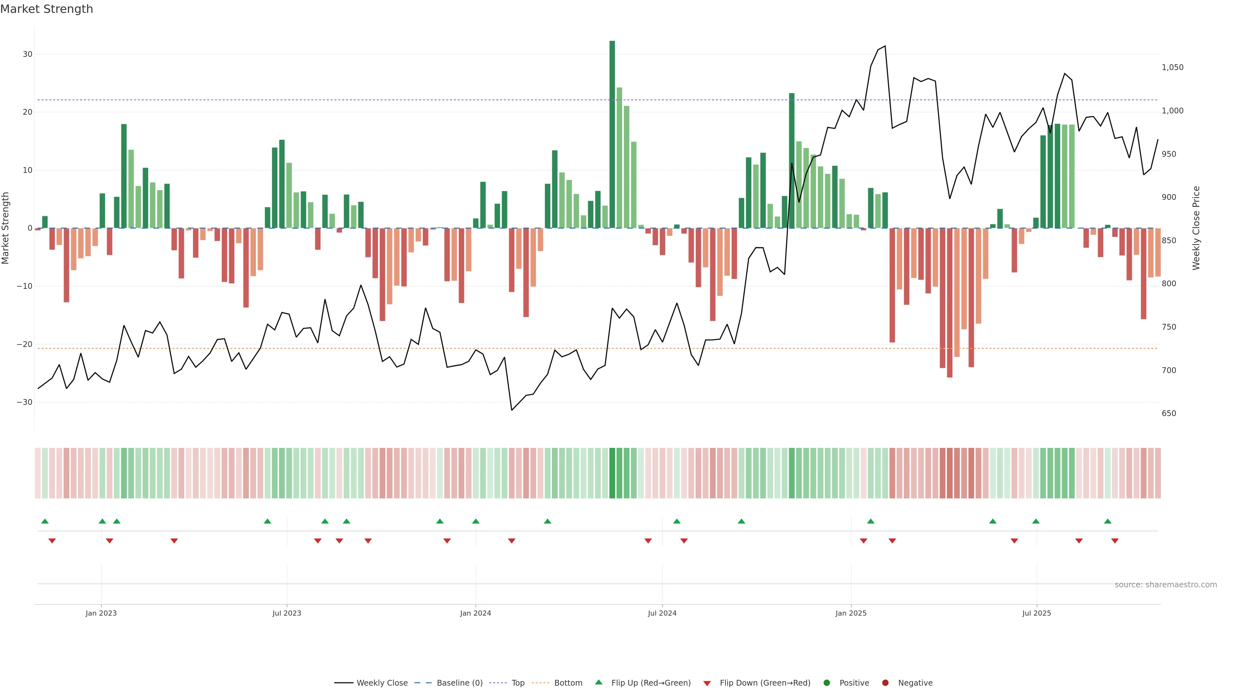Click the Jan 2024 x-axis label

coord(475,613)
